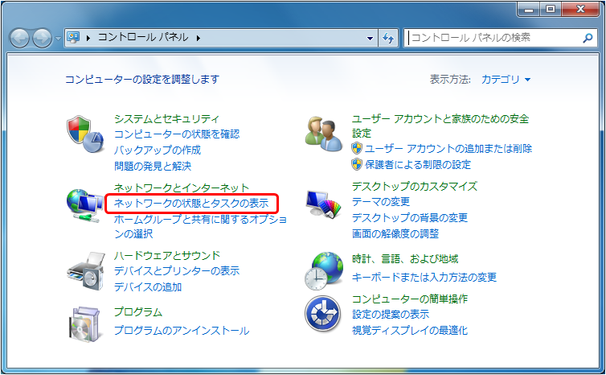Open ユーザー アカウントの追加または削除 link
This screenshot has width=606, height=375.
(x=448, y=149)
